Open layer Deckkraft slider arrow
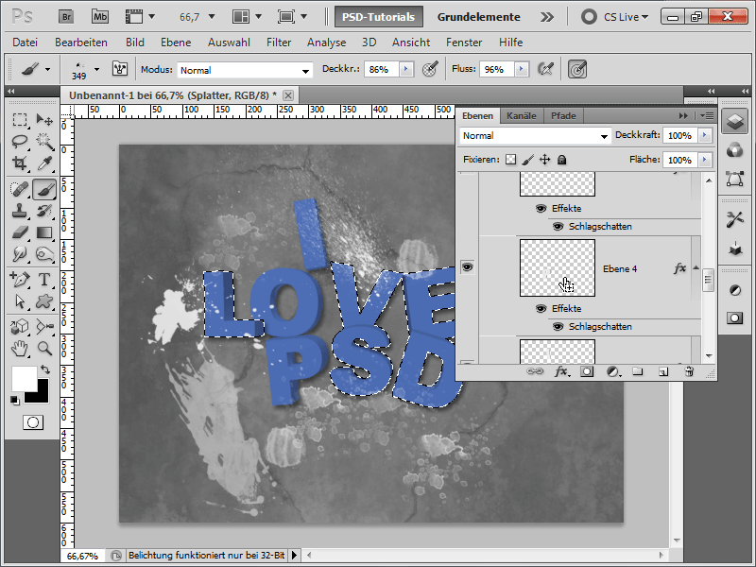756x567 pixels. coord(705,135)
